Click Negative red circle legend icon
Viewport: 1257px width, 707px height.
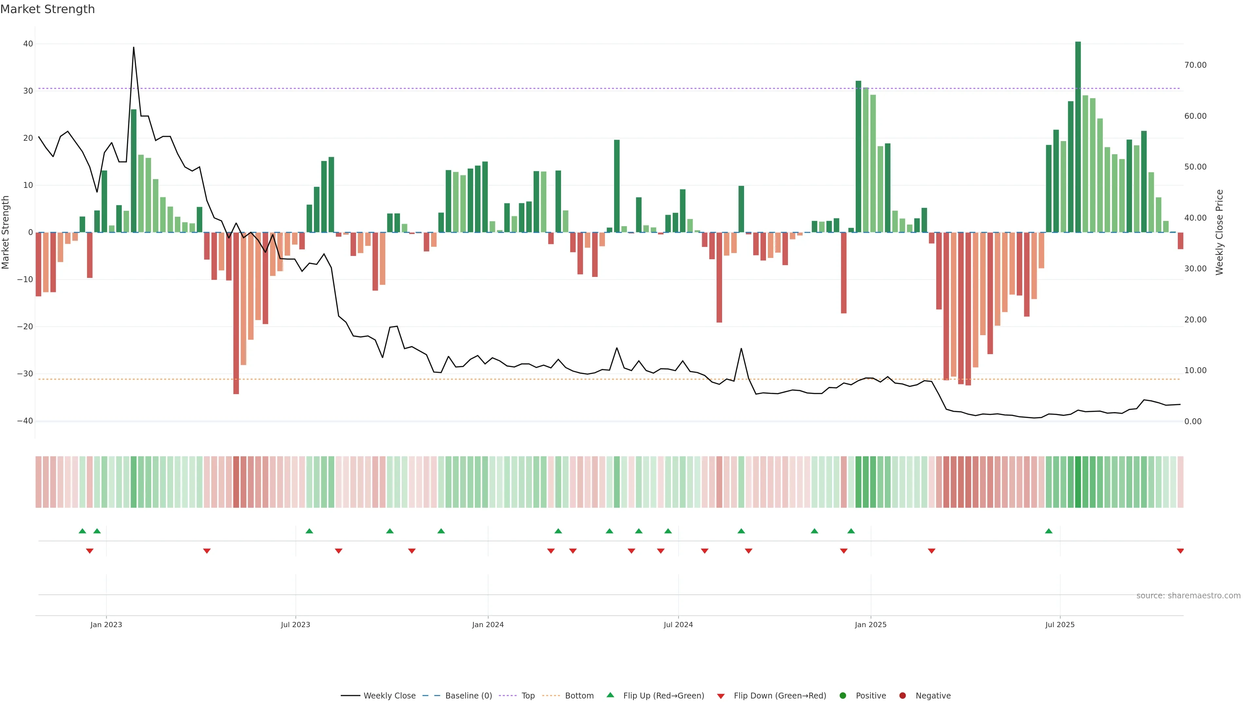pyautogui.click(x=902, y=696)
